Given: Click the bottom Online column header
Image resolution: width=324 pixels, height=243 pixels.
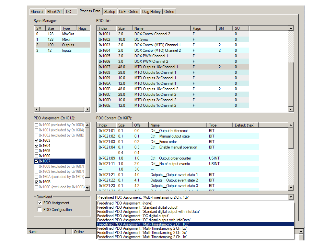Looking at the screenshot, I should tap(84, 232).
